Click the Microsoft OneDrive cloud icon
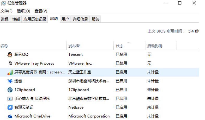 [10, 116]
